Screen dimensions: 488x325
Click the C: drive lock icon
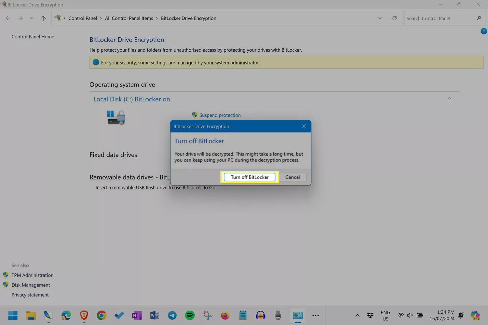click(x=116, y=118)
